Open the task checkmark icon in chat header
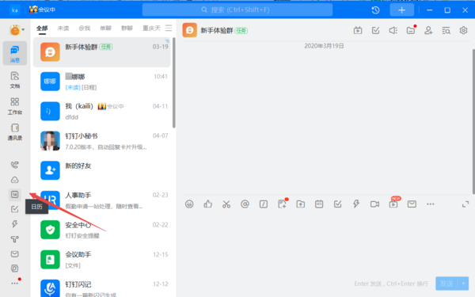 (375, 30)
